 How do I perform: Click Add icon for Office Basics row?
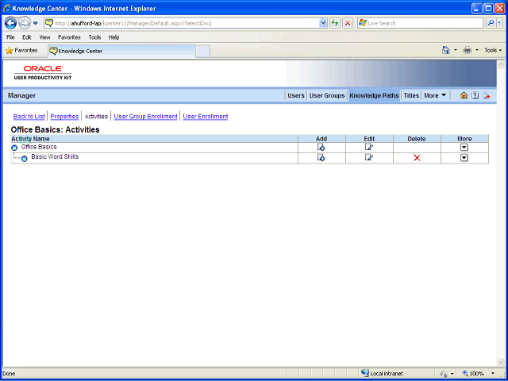pos(321,148)
